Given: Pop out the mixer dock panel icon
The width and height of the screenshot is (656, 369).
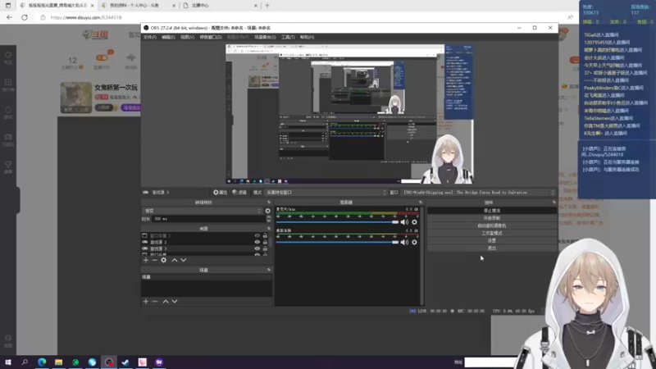Looking at the screenshot, I should tap(421, 203).
